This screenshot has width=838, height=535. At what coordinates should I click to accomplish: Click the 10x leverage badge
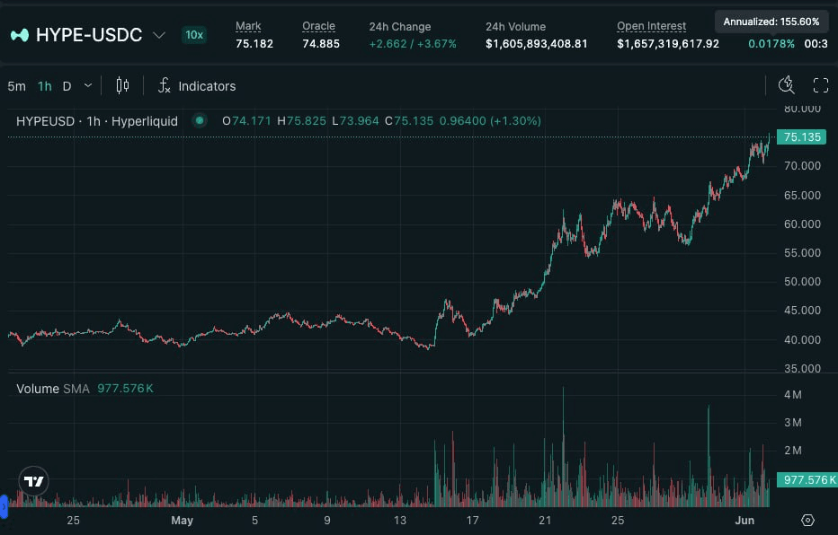point(194,35)
